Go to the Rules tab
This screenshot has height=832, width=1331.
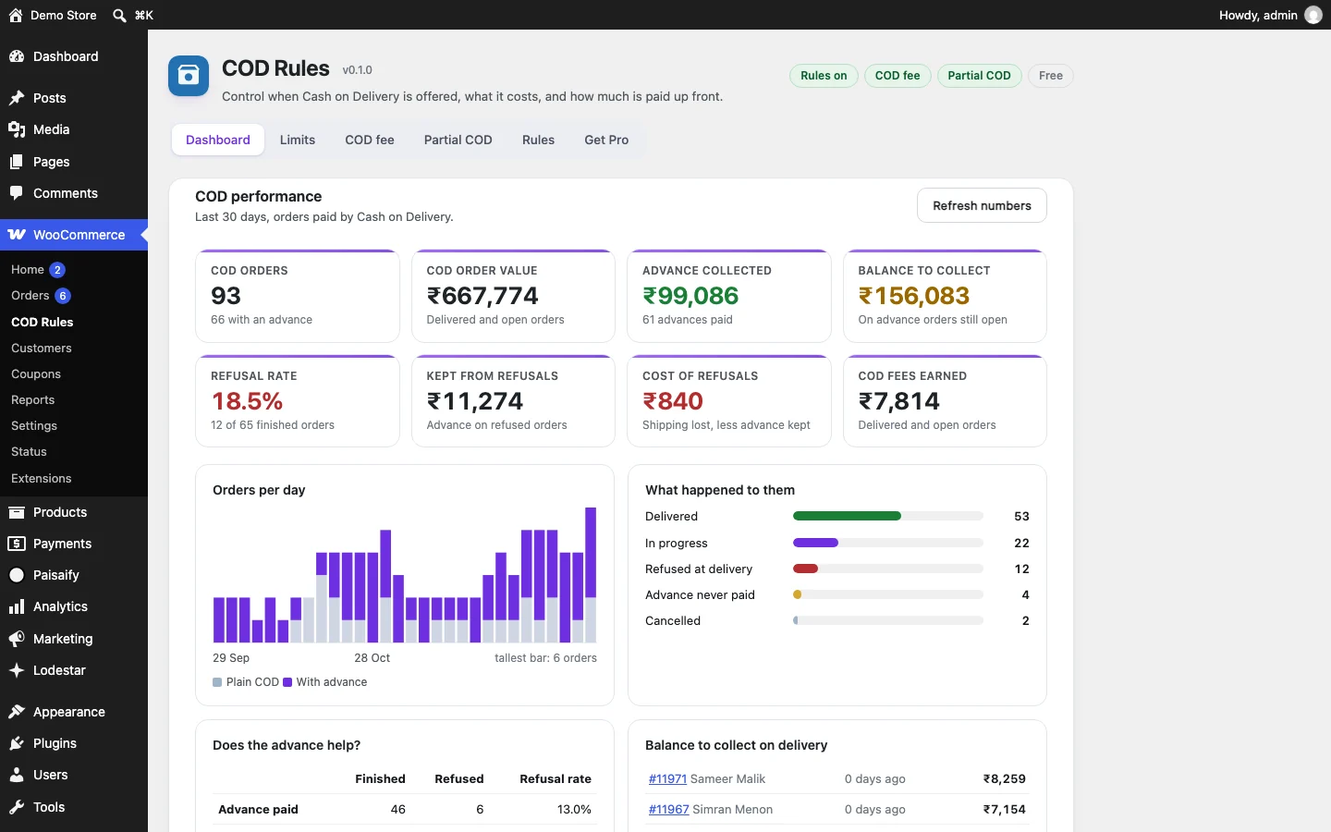pos(538,140)
